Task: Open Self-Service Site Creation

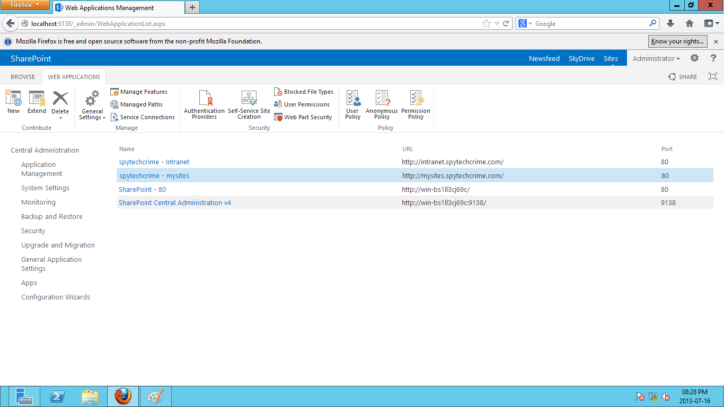Action: pyautogui.click(x=249, y=104)
